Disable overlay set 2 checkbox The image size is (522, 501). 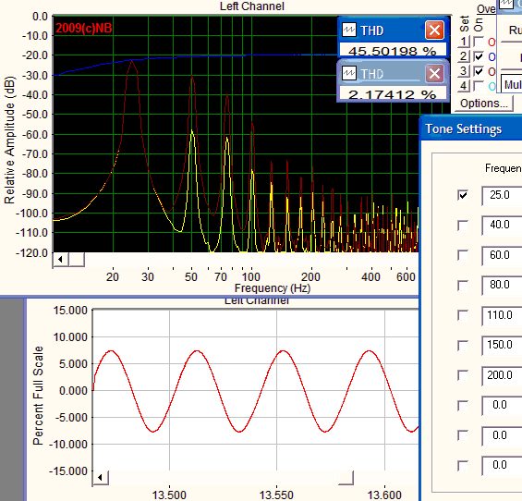(479, 56)
